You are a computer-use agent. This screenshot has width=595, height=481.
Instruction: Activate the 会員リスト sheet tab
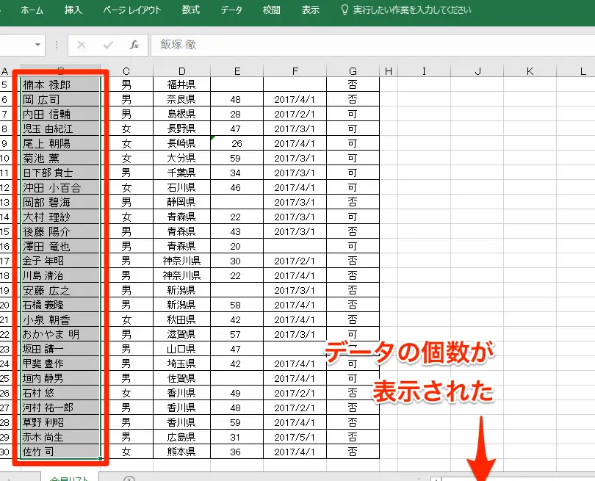(x=70, y=477)
